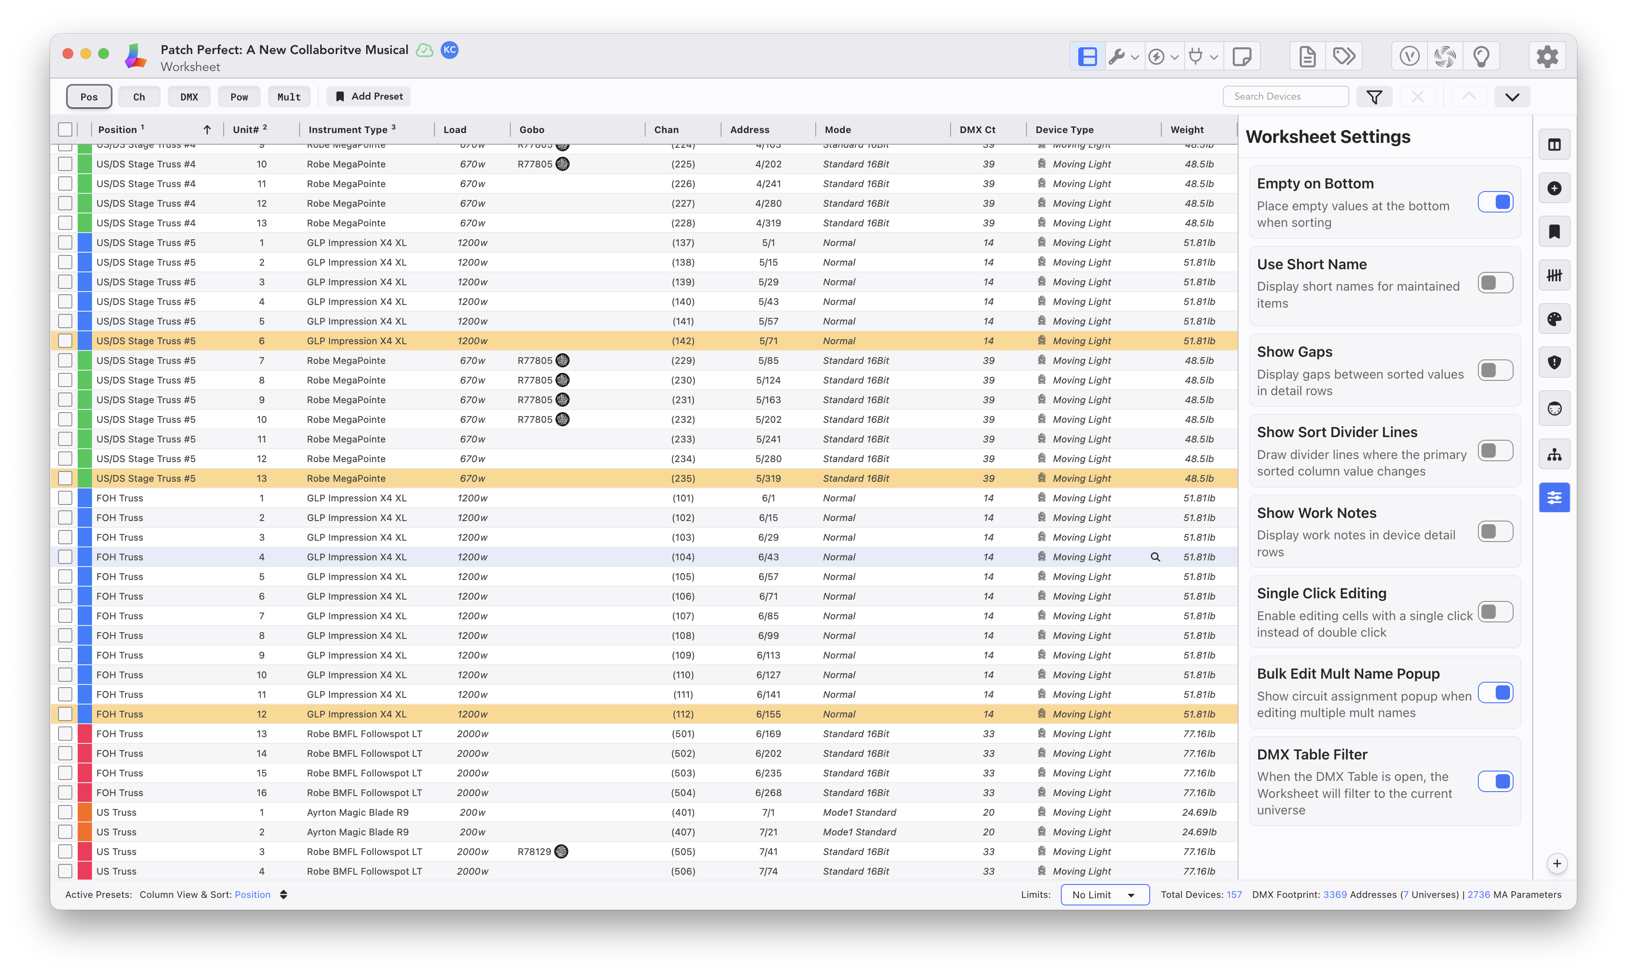
Task: Click the lightbulb icon in top toolbar
Action: point(1481,57)
